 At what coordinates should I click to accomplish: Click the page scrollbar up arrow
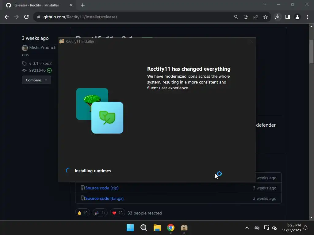(x=311, y=26)
